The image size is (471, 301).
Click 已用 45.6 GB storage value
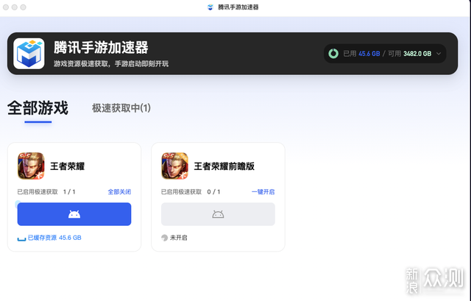click(361, 54)
